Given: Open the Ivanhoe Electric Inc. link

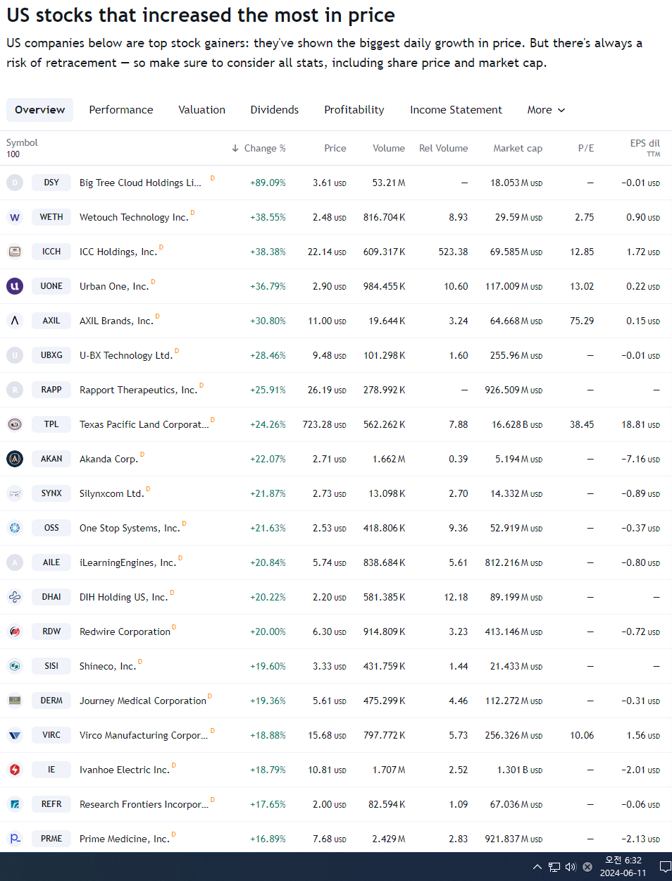Looking at the screenshot, I should 125,770.
